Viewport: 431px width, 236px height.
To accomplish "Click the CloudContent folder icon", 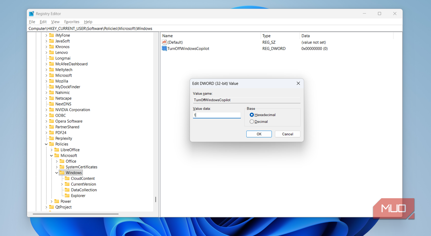I will click(x=67, y=179).
